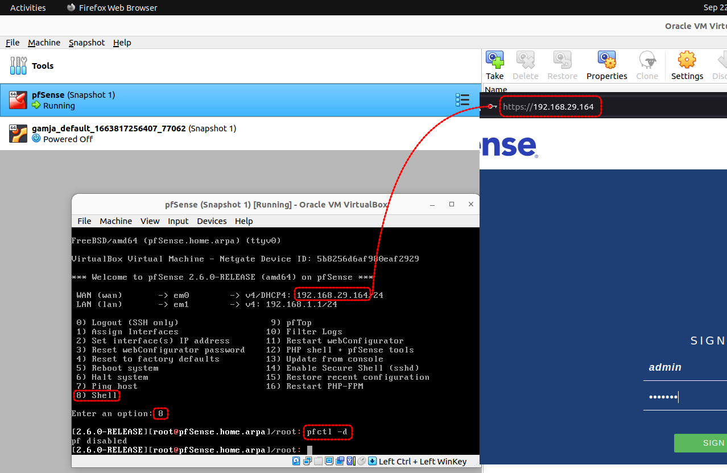Open VirtualBox Settings gear icon
The image size is (727, 473).
click(687, 60)
